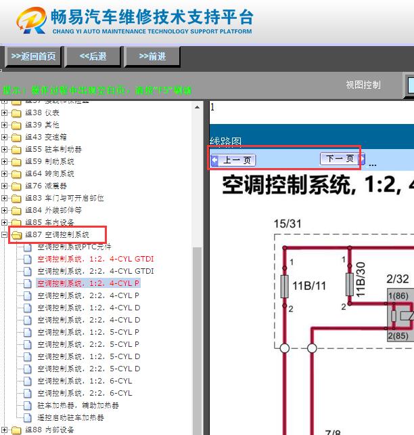Expand the 组64 转向系统 node

tap(4, 173)
